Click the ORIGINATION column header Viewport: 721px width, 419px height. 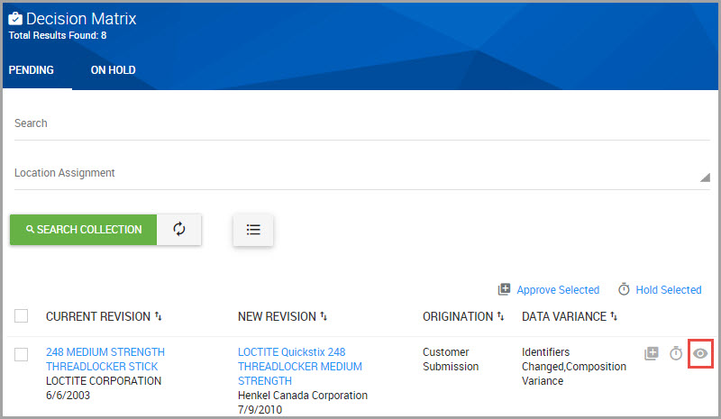coord(458,316)
